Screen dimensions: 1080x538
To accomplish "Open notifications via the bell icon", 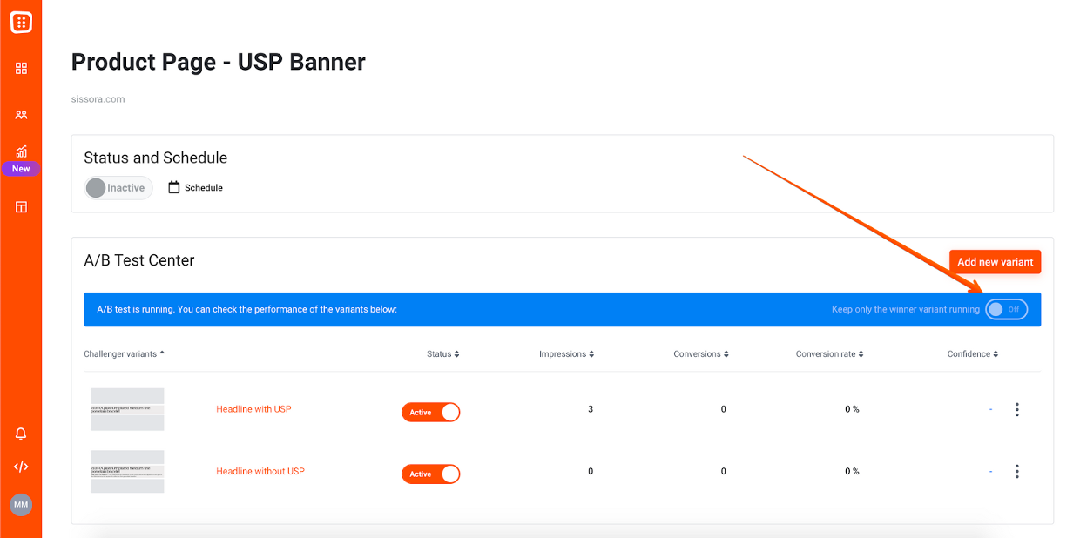I will point(21,433).
